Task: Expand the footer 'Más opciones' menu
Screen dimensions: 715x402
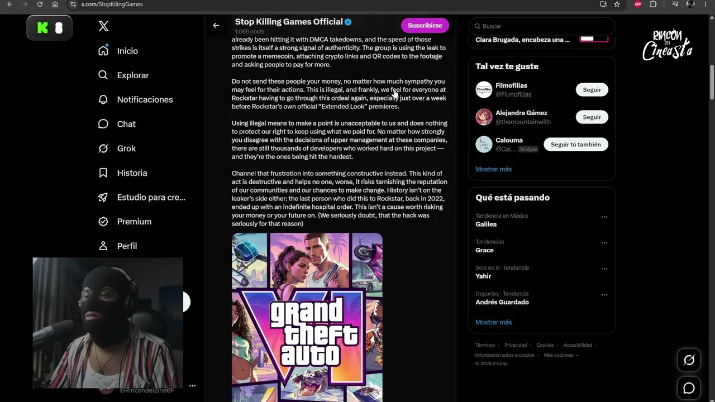Action: pyautogui.click(x=561, y=355)
